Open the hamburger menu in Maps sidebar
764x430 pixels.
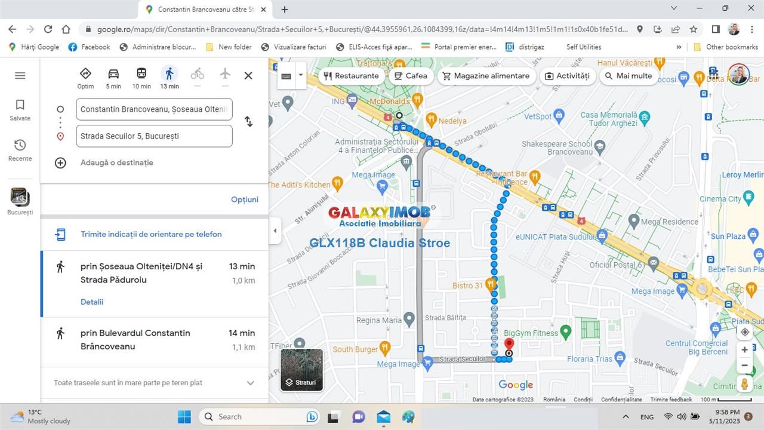(20, 76)
